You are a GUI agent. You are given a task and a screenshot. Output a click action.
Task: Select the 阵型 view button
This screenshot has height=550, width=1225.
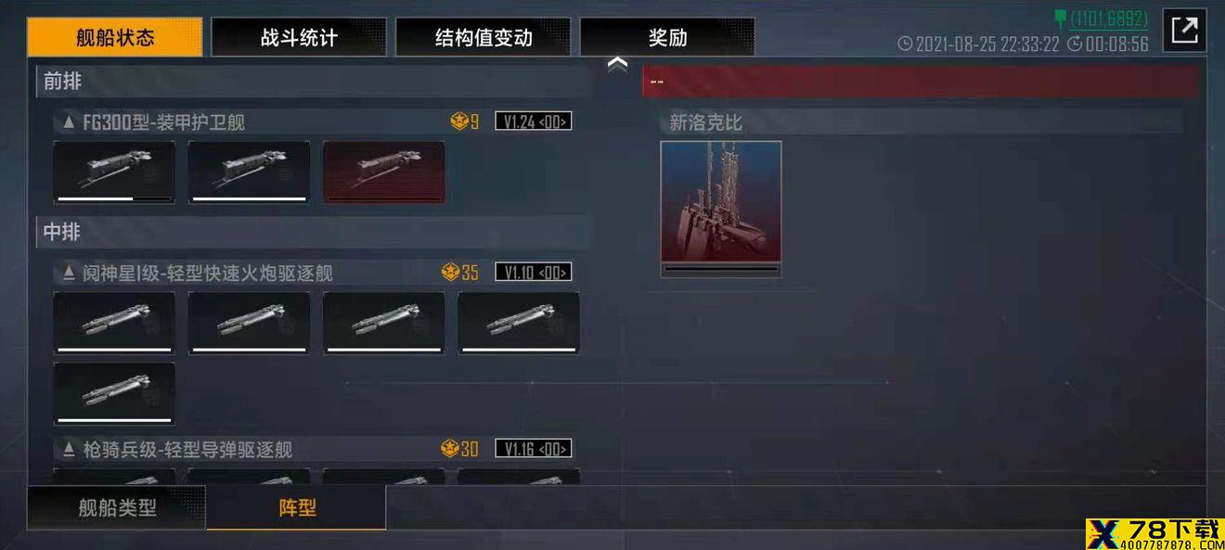[297, 507]
